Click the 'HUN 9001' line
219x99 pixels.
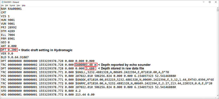pyautogui.click(x=8, y=20)
